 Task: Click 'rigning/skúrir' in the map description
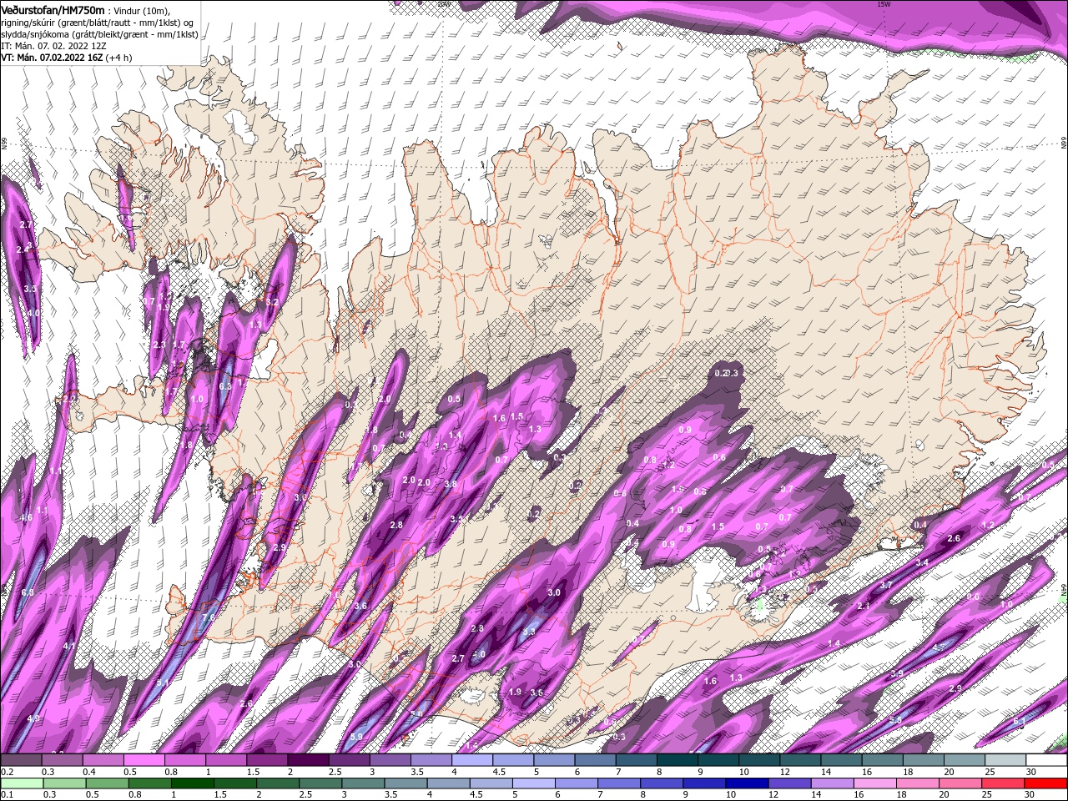pos(28,23)
